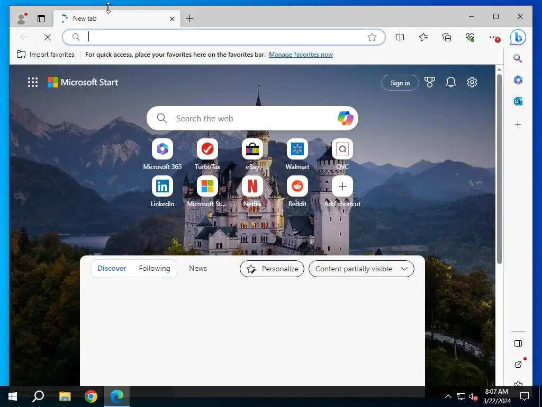This screenshot has height=407, width=542.
Task: Open the LinkedIn shortcut
Action: (162, 191)
